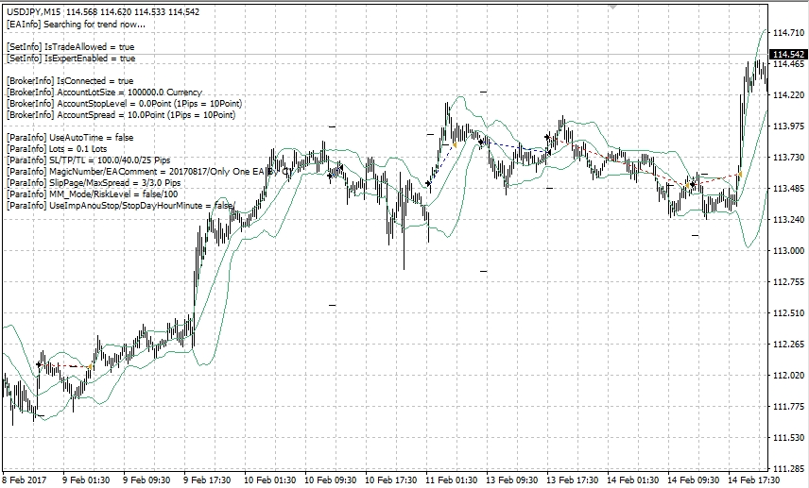The height and width of the screenshot is (488, 809).
Task: Click the 111.775 price scale label
Action: click(x=788, y=407)
